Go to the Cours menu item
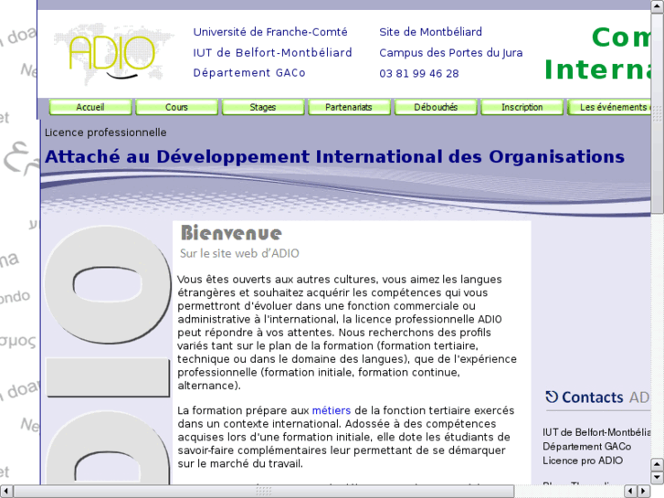Image resolution: width=664 pixels, height=498 pixels. 176,107
